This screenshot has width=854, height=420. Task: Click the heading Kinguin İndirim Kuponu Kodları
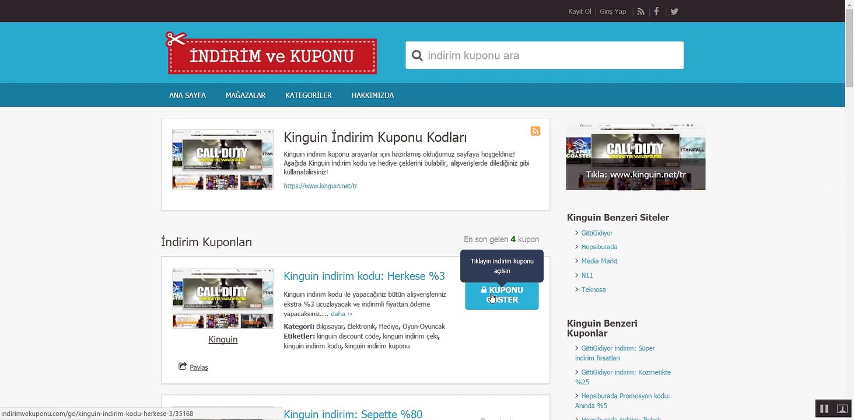[375, 138]
